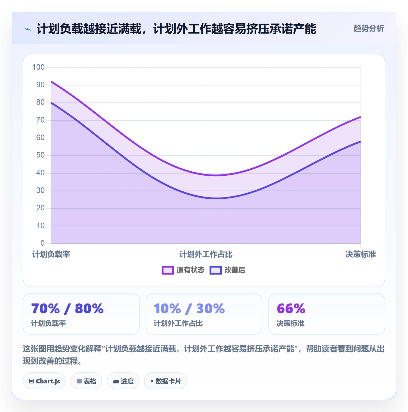Image resolution: width=408 pixels, height=412 pixels.
Task: Click the description paragraph beginning 这张图用趋势变化
Action: tap(204, 355)
